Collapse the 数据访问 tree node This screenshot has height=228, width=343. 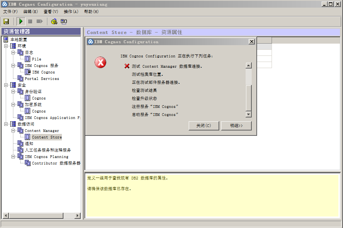(x=6, y=124)
